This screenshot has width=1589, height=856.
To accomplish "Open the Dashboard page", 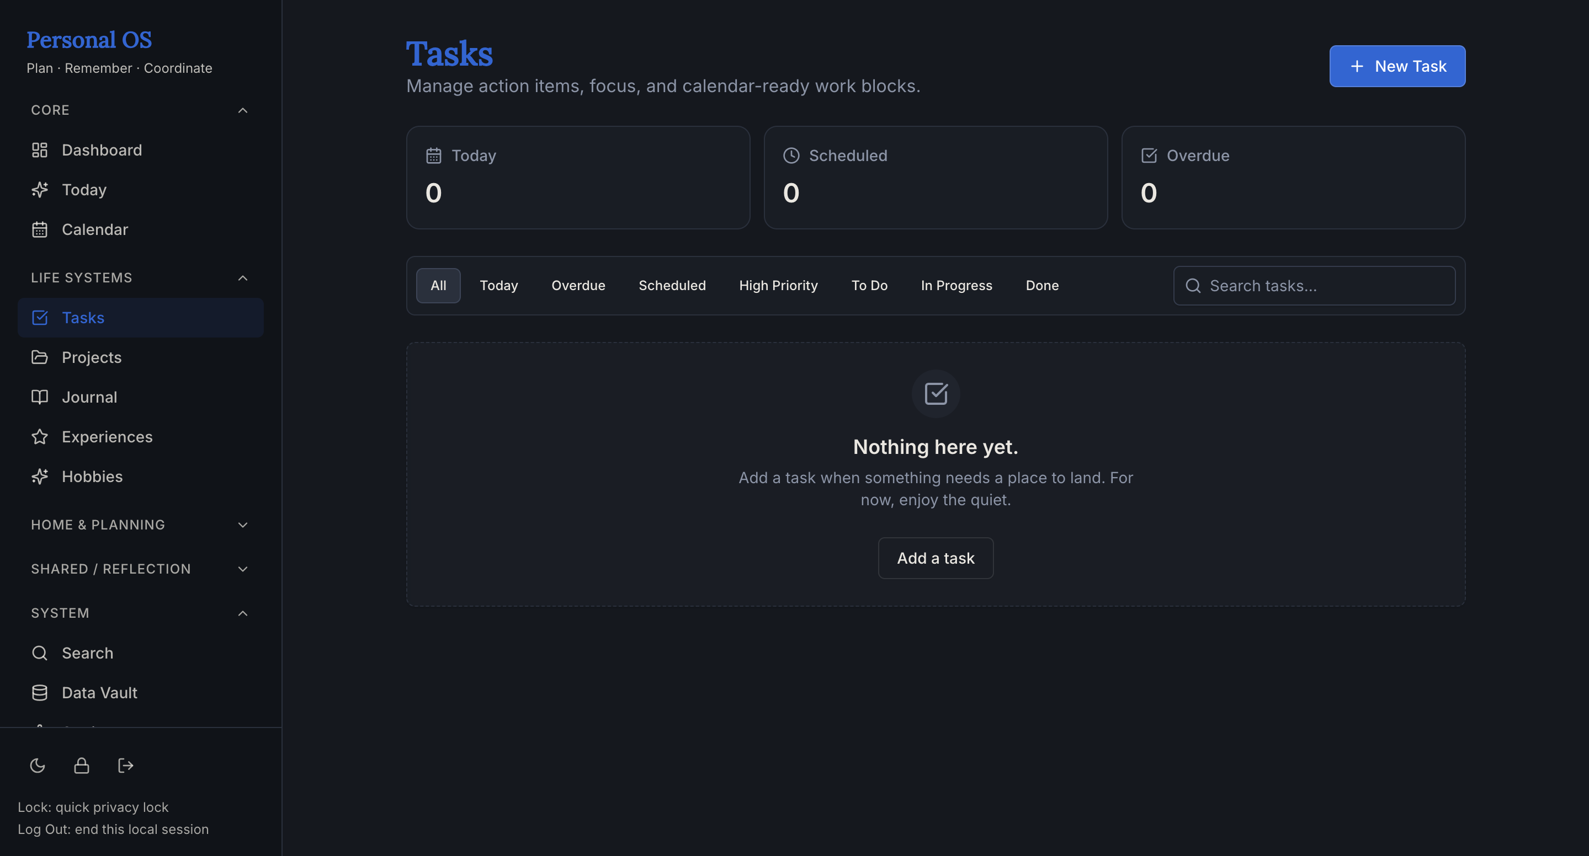I will pos(141,150).
